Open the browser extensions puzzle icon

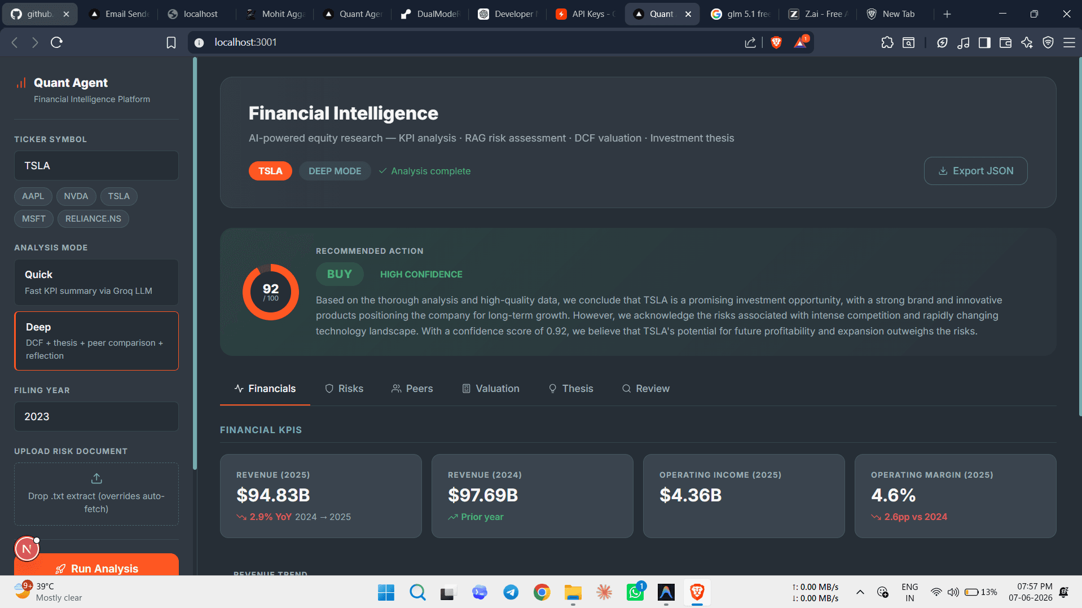point(887,42)
